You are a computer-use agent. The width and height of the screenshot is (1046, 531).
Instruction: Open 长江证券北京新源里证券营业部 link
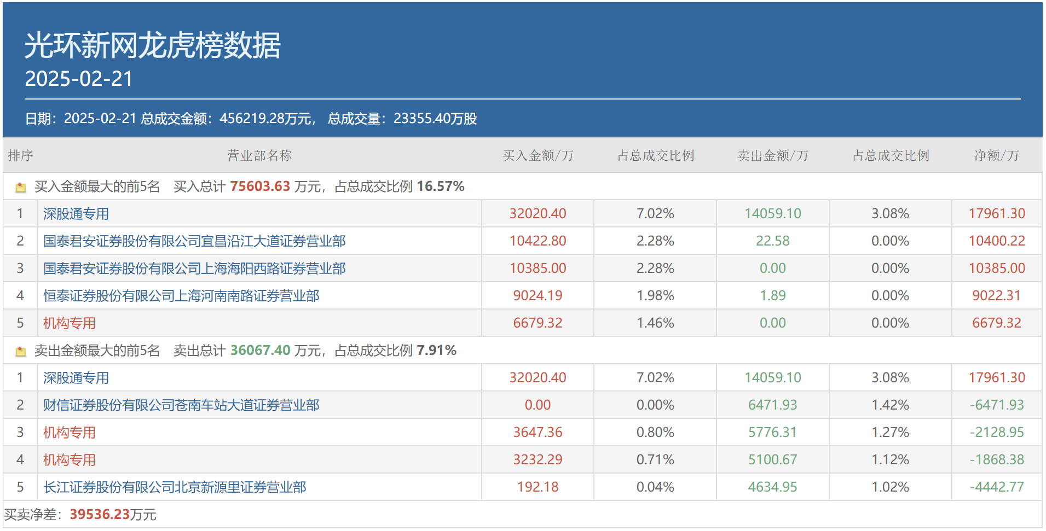[175, 487]
